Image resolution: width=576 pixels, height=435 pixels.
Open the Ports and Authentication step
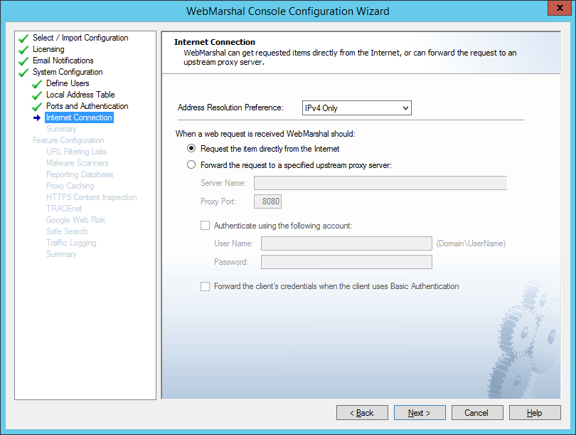coord(87,106)
